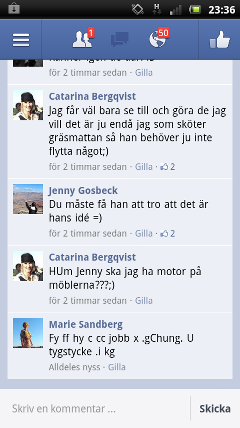Open Catarina Bergqvist's name on first comment
The width and height of the screenshot is (240, 428).
[92, 96]
